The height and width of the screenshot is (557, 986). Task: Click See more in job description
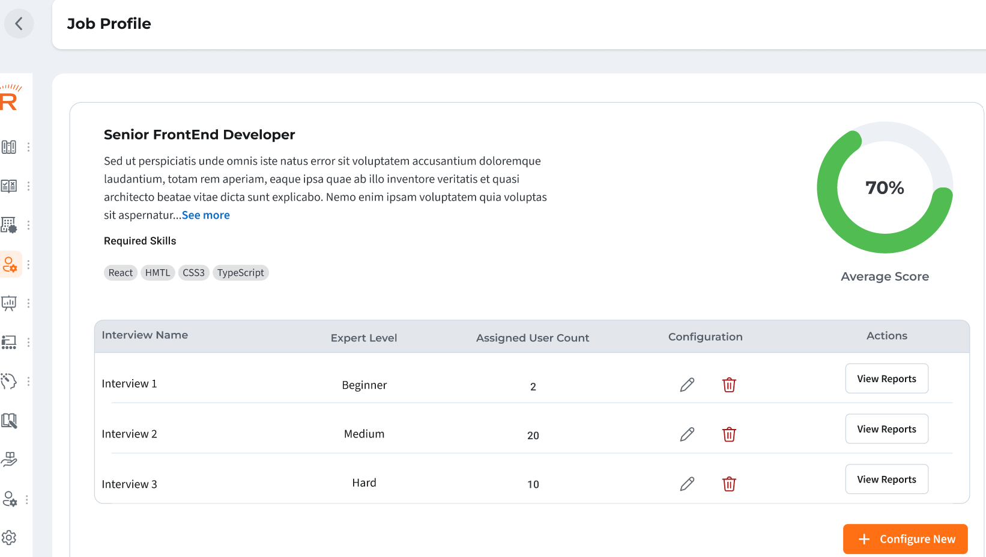pyautogui.click(x=205, y=215)
